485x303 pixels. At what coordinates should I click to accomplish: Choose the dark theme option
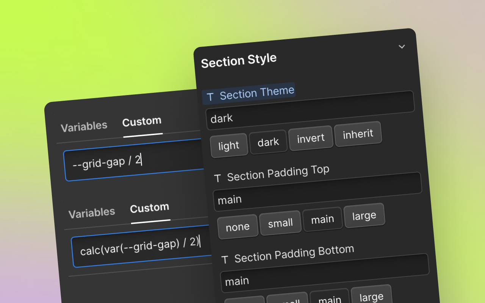click(268, 142)
